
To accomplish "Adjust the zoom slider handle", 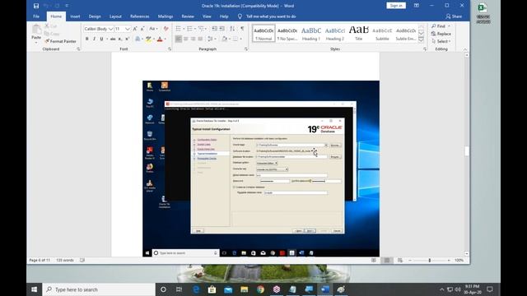I will pos(430,260).
